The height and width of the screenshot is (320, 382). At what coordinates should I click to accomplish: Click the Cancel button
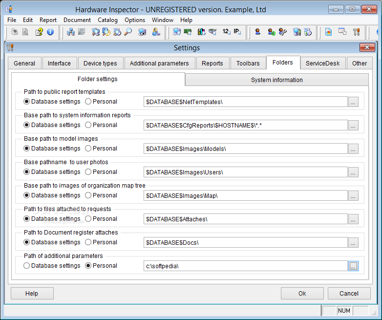(349, 293)
